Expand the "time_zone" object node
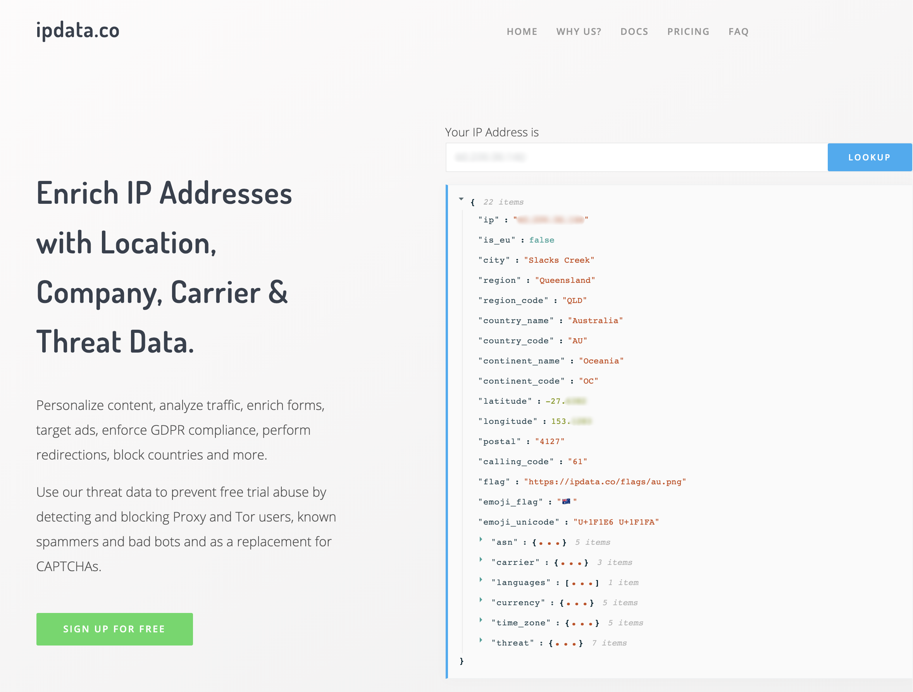913x692 pixels. [481, 620]
